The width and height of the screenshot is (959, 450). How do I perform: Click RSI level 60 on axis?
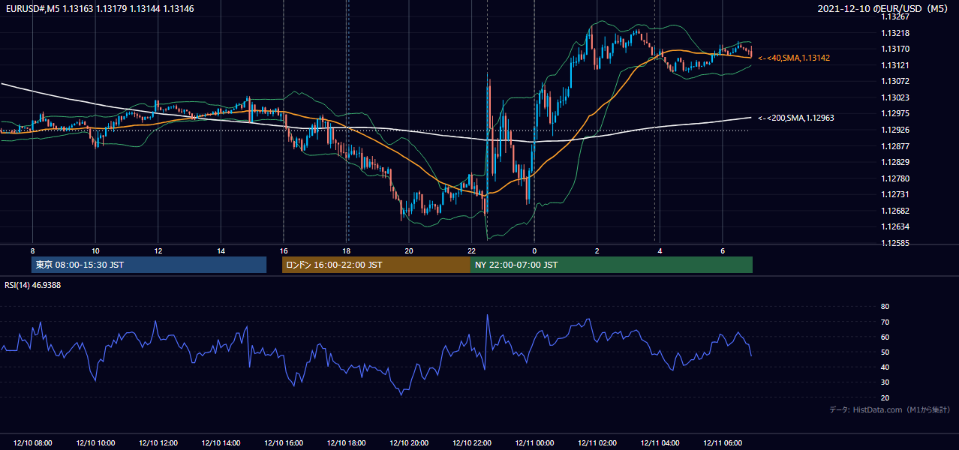pos(885,337)
